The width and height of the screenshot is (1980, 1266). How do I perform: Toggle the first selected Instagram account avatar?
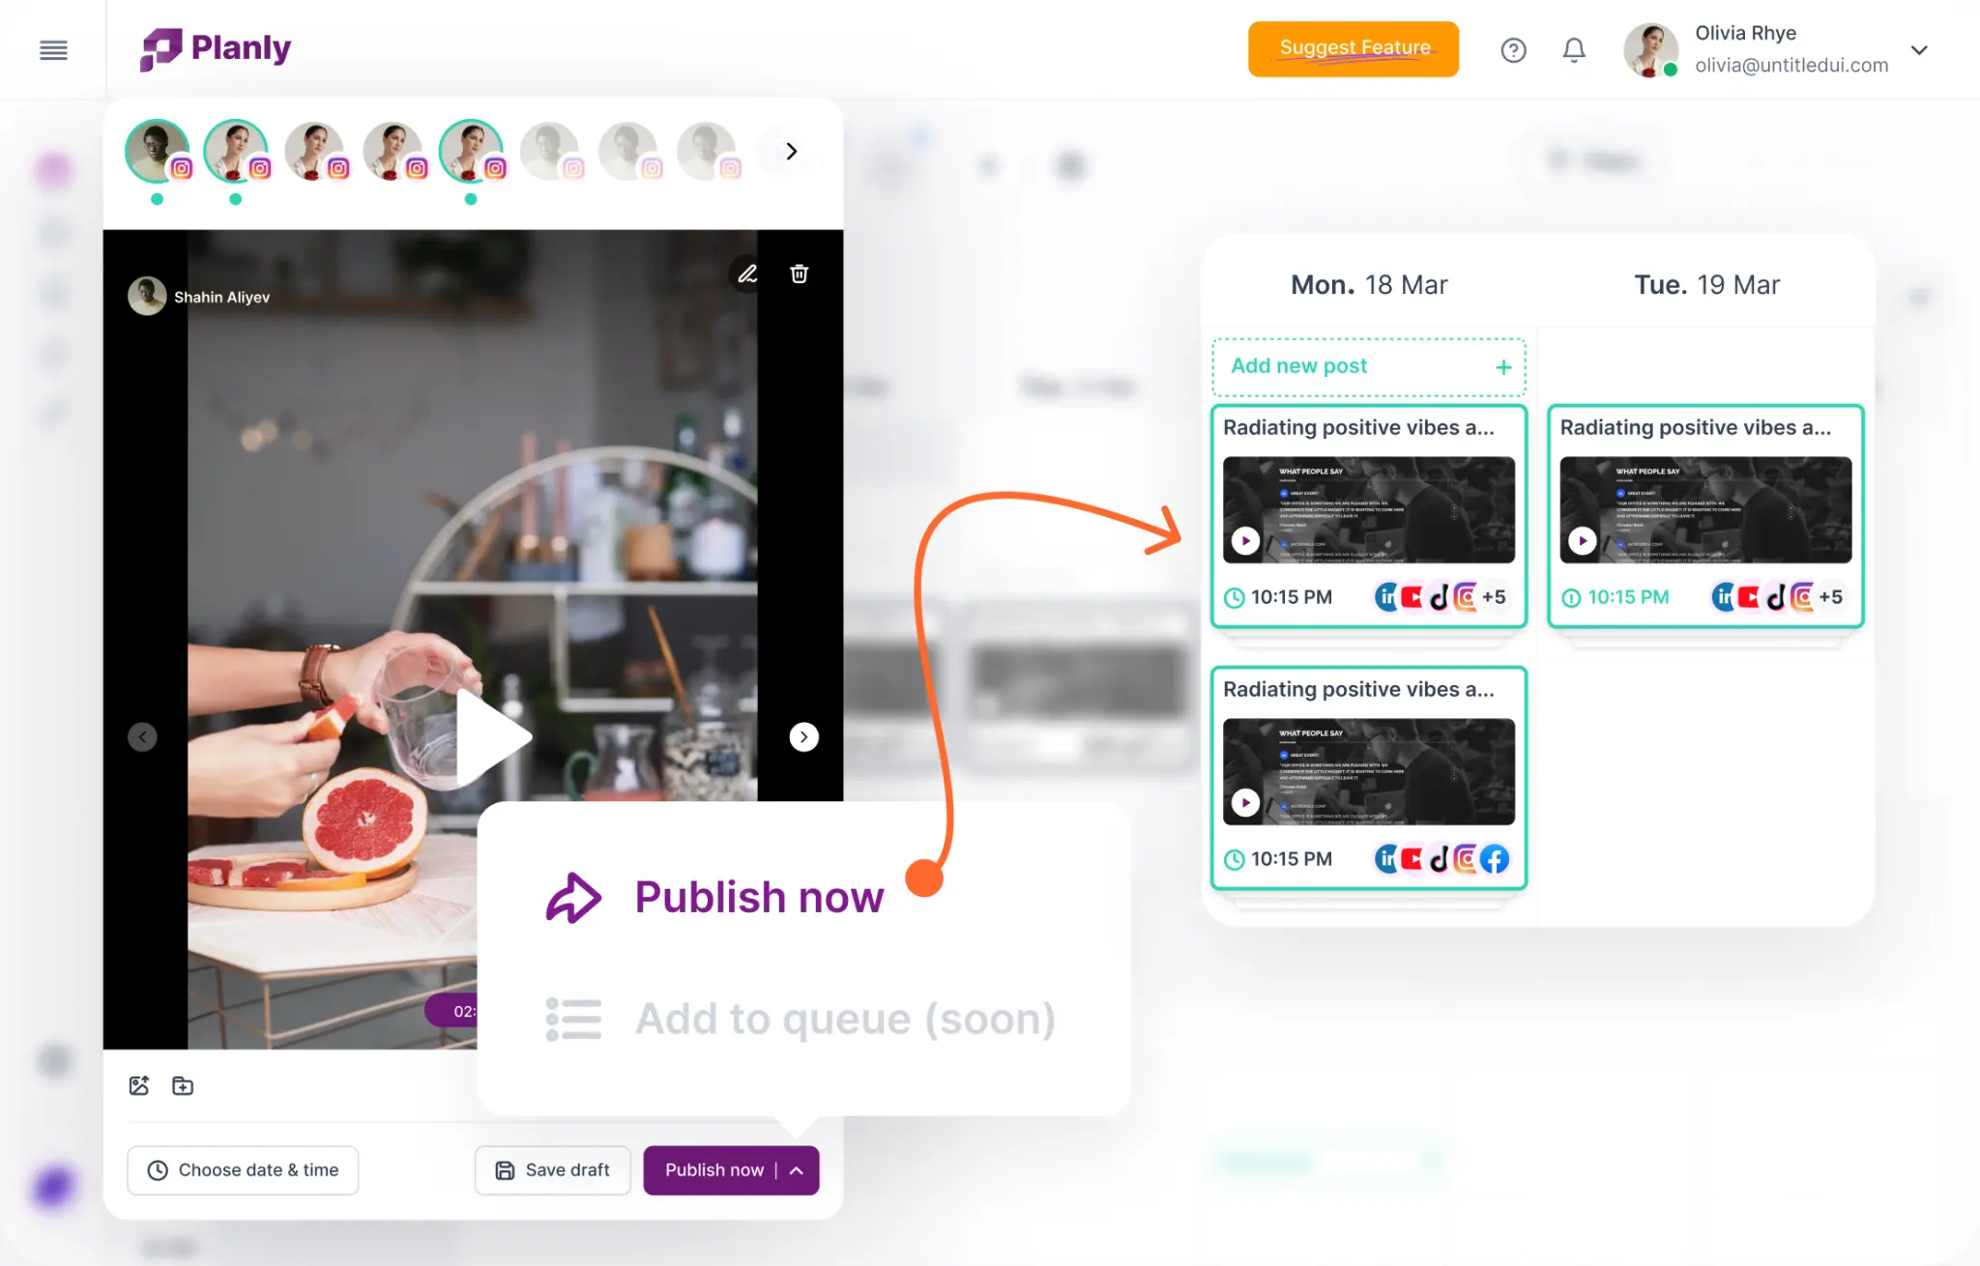tap(158, 152)
